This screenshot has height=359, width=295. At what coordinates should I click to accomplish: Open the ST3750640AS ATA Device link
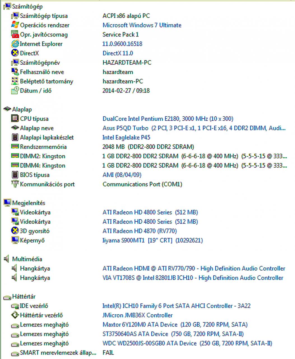coord(173,334)
